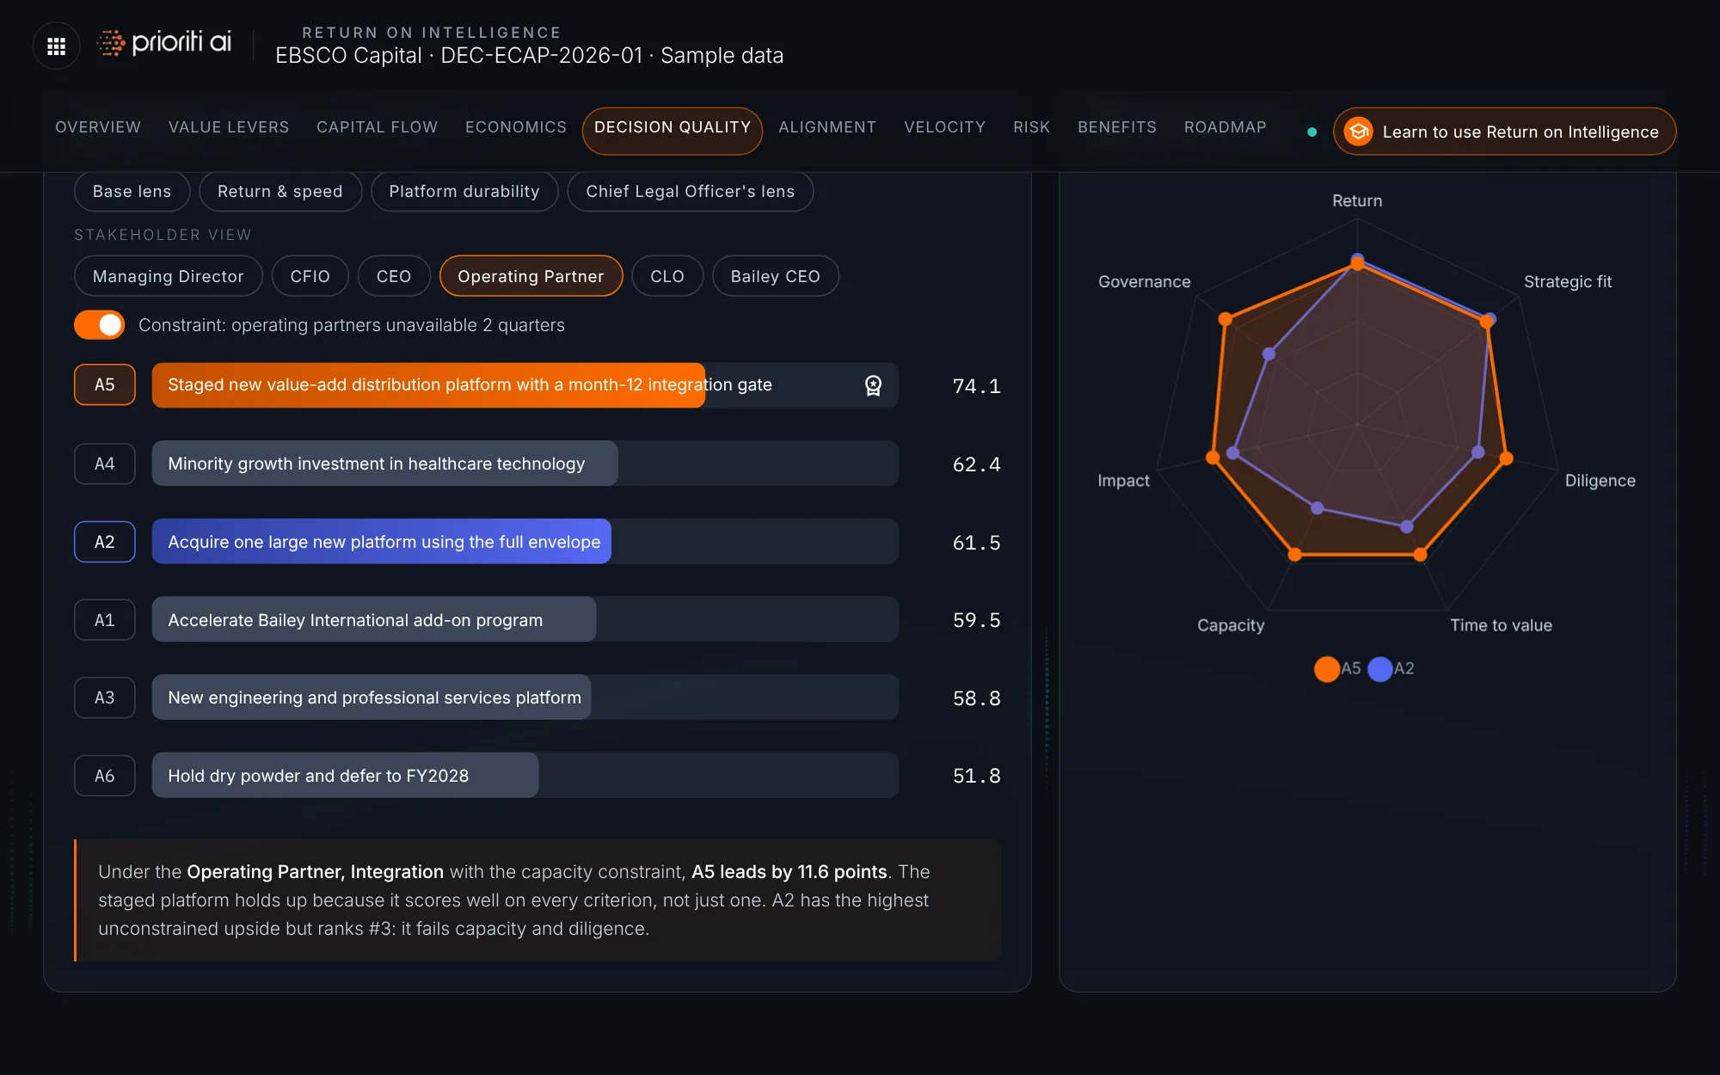Select the Managing Director stakeholder view
1720x1075 pixels.
pyautogui.click(x=169, y=276)
